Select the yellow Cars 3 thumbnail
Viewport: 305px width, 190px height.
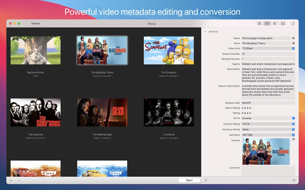tap(102, 168)
